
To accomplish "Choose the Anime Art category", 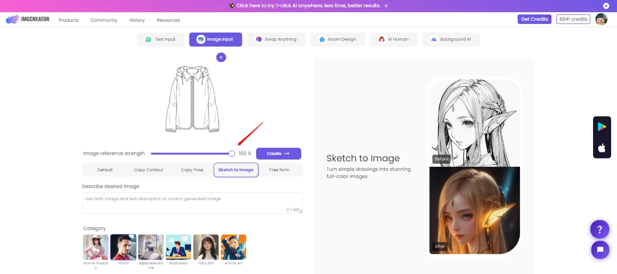I will tap(234, 247).
